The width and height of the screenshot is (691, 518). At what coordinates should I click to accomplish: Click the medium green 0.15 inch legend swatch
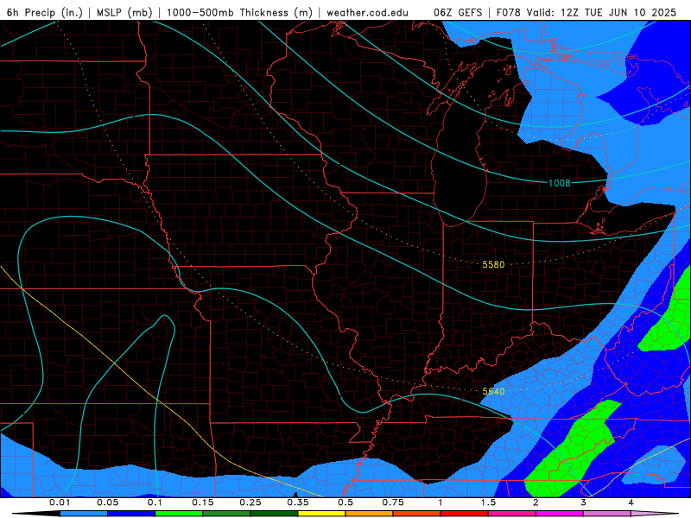click(226, 514)
